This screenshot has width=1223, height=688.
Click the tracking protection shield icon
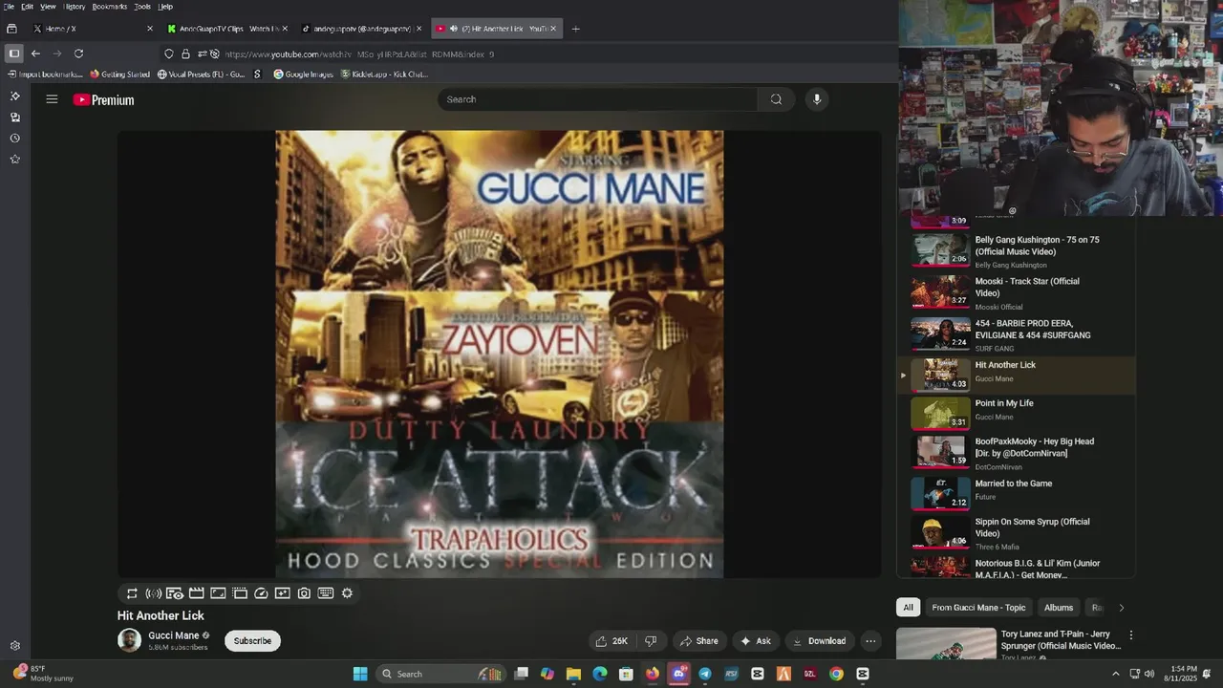click(x=169, y=54)
